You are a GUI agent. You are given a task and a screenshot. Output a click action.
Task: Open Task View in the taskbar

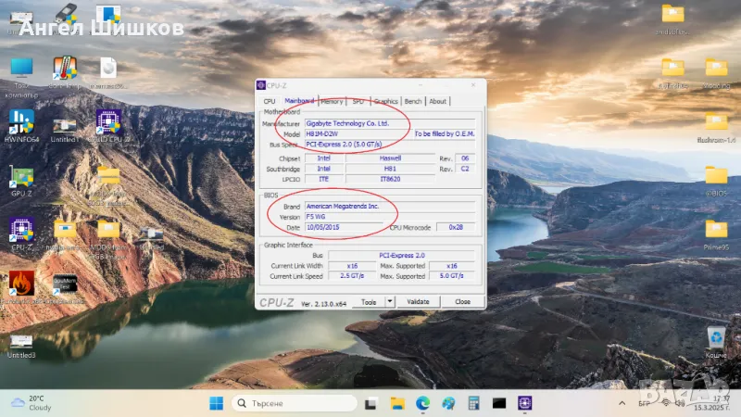[373, 403]
